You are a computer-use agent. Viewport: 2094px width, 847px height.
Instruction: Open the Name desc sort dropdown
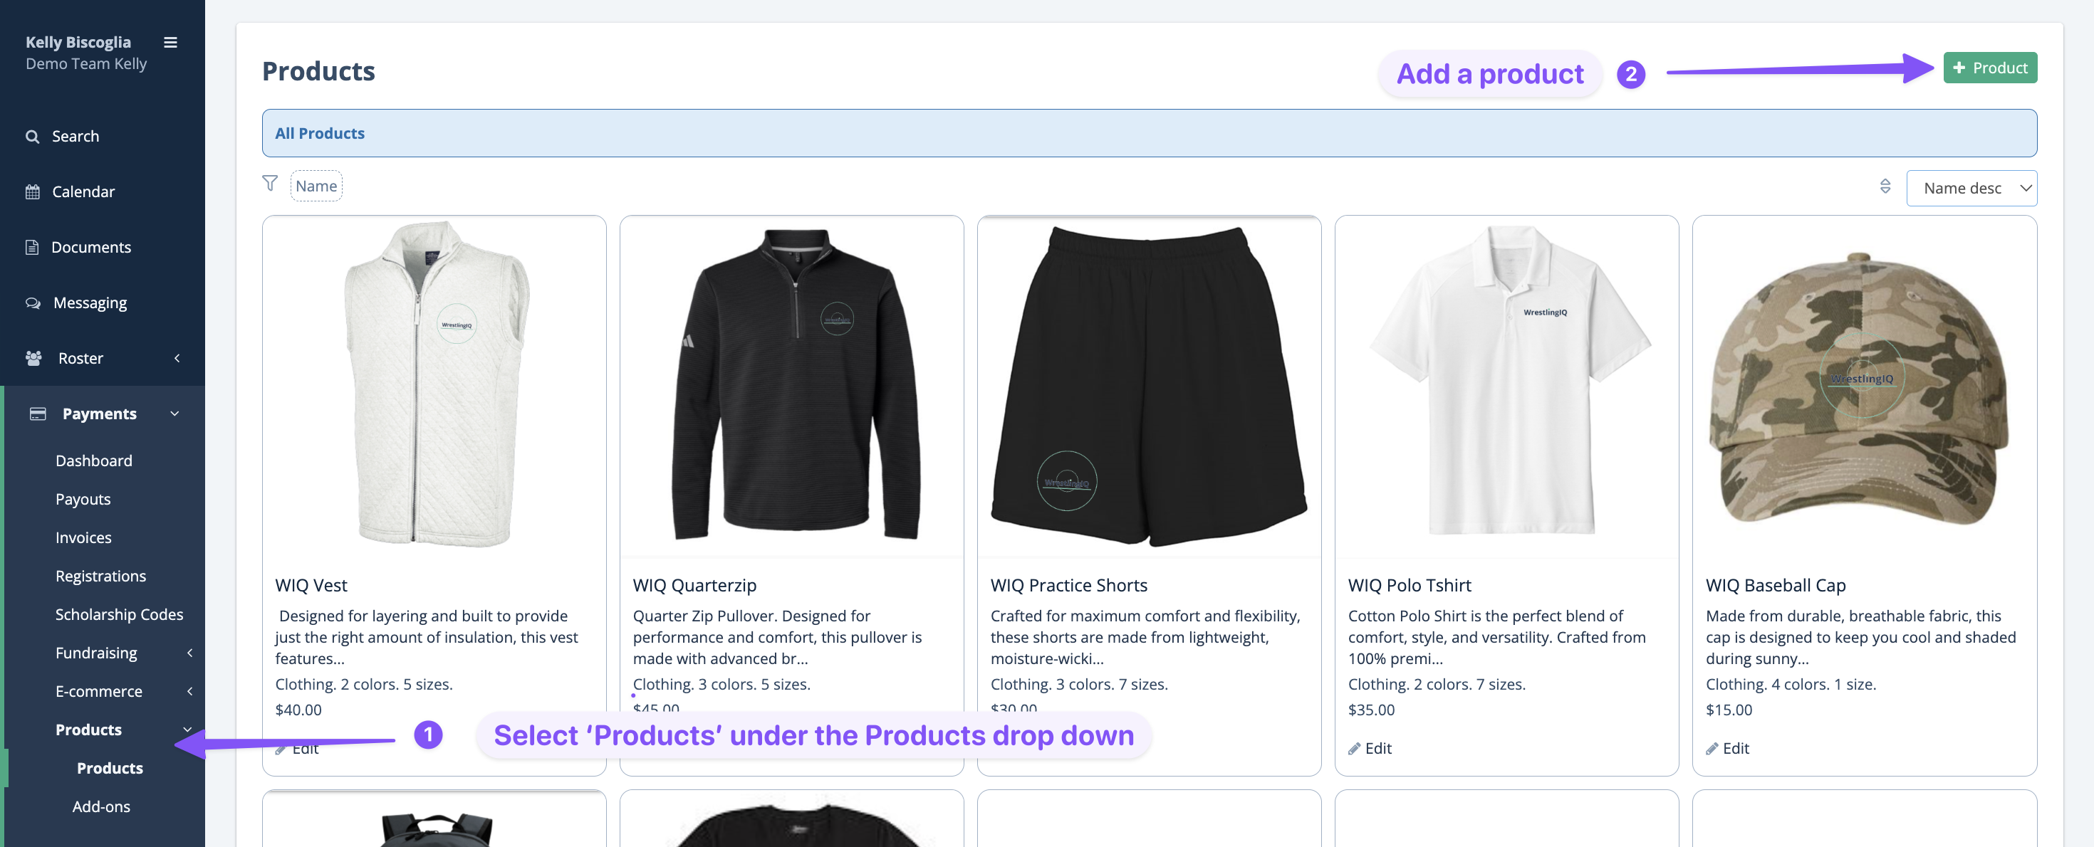tap(1971, 189)
